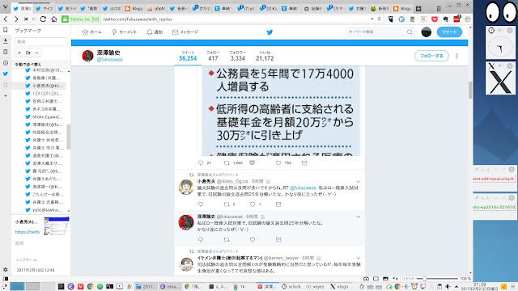Open Twitter Home (ホーム) navigation item
518x291 pixels.
pos(91,32)
